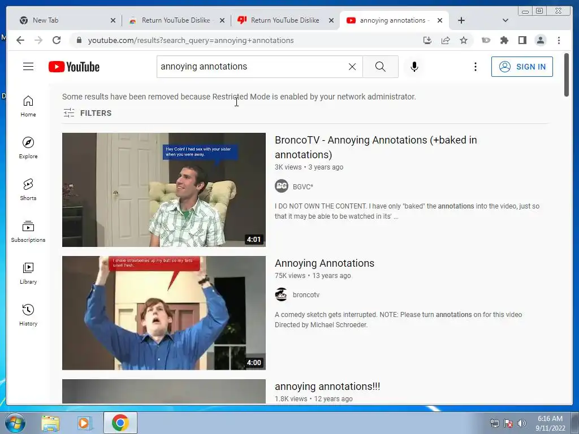The height and width of the screenshot is (434, 579).
Task: Open BroncoTV - Annoying Annotations video title
Action: click(x=375, y=147)
